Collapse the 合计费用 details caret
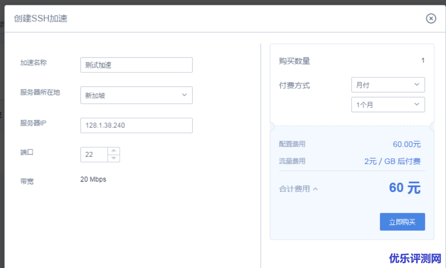Screen dimensions: 446x268 (315, 189)
